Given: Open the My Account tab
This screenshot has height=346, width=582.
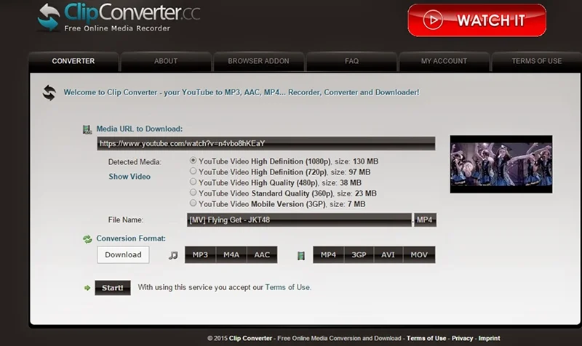Looking at the screenshot, I should pos(444,61).
